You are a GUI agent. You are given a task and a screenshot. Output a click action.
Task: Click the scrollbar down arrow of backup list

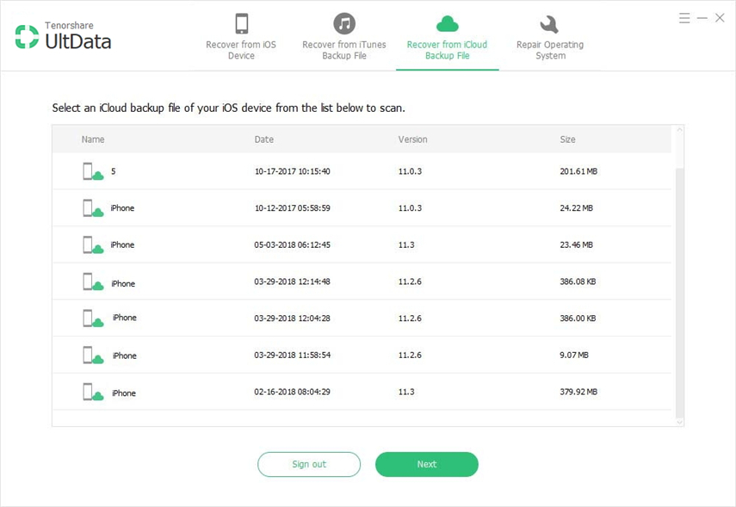679,422
